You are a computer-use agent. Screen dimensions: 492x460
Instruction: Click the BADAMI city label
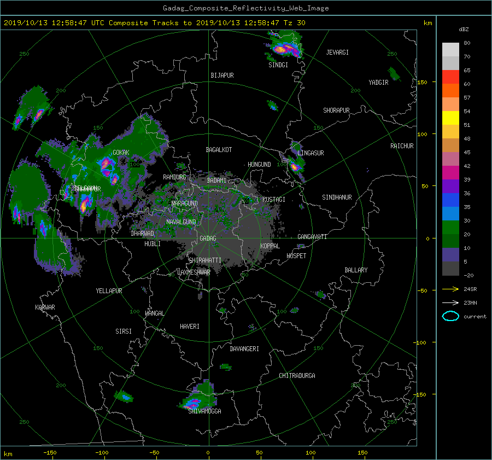[216, 180]
